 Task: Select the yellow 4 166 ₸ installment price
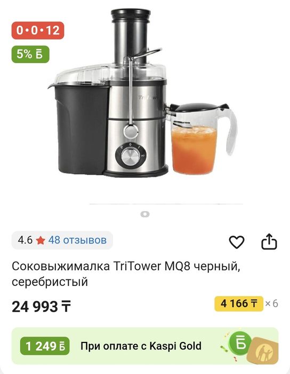239,303
